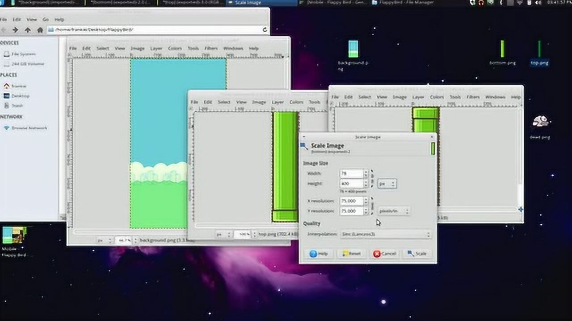Go up to the parent folder
The image size is (572, 321).
pos(28,30)
